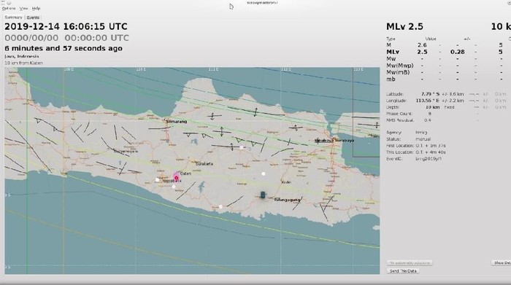Select the MLv magnitude row
This screenshot has width=511, height=285.
click(x=445, y=52)
